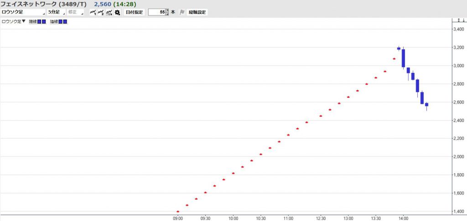Decrease bar count with down stepper arrow

(x=167, y=14)
